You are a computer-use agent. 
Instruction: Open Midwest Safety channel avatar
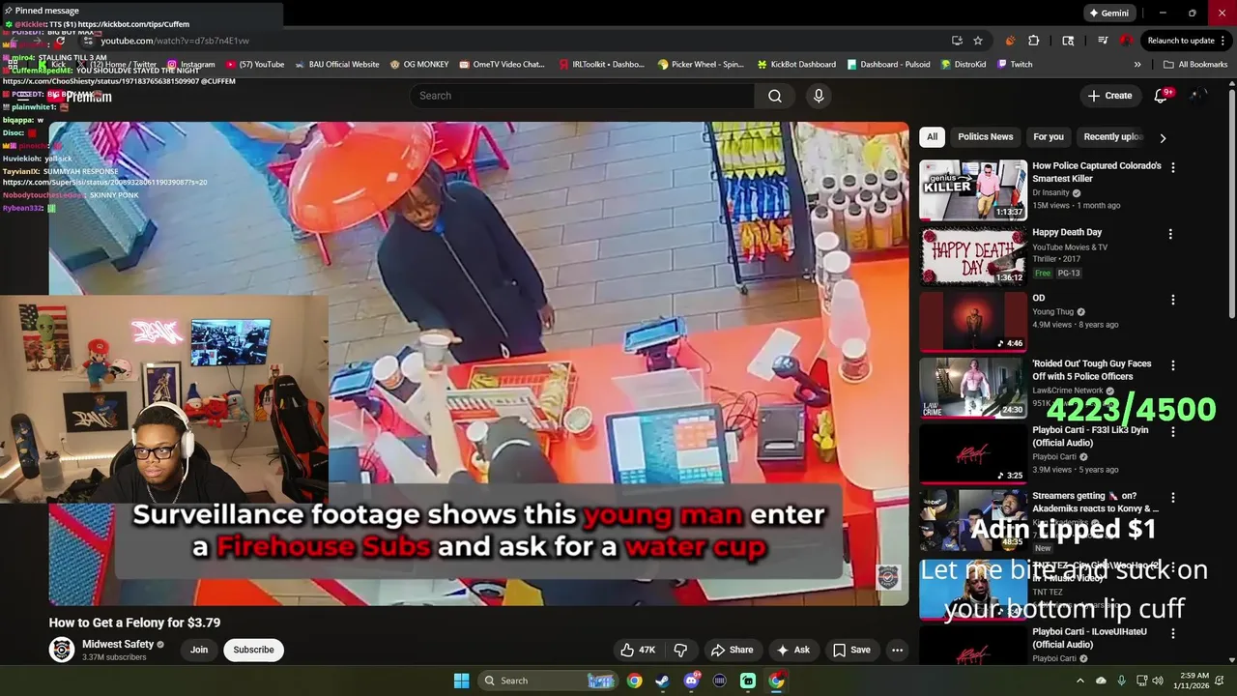[x=62, y=650]
